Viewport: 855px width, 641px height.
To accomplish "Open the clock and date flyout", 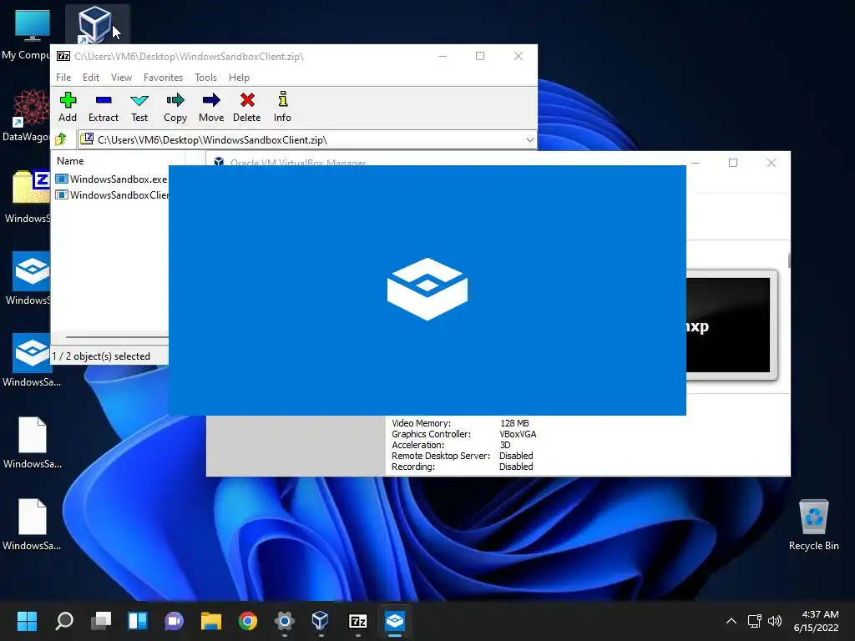I will (817, 621).
